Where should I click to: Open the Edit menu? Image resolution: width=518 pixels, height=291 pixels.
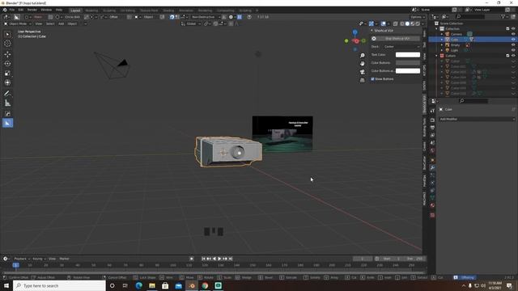coord(21,10)
